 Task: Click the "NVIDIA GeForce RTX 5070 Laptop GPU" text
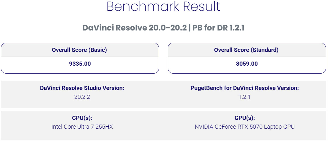pos(245,127)
